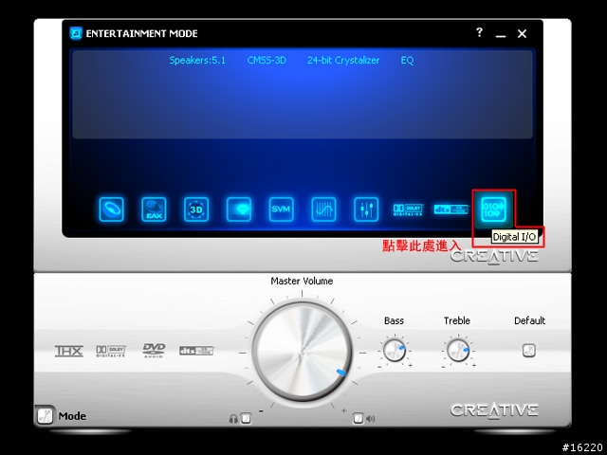Click the 24-bit Crystalizer status text

click(x=343, y=61)
